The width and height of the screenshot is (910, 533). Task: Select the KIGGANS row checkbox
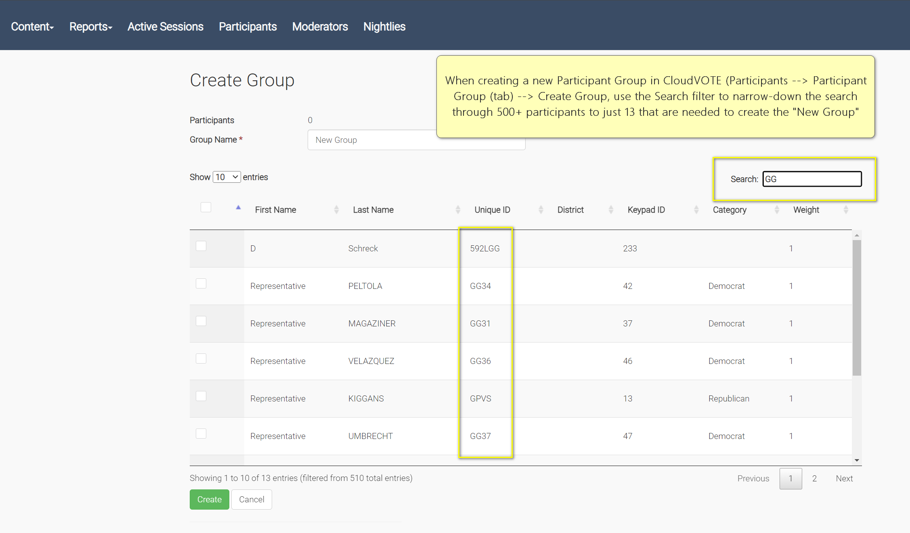(x=201, y=396)
